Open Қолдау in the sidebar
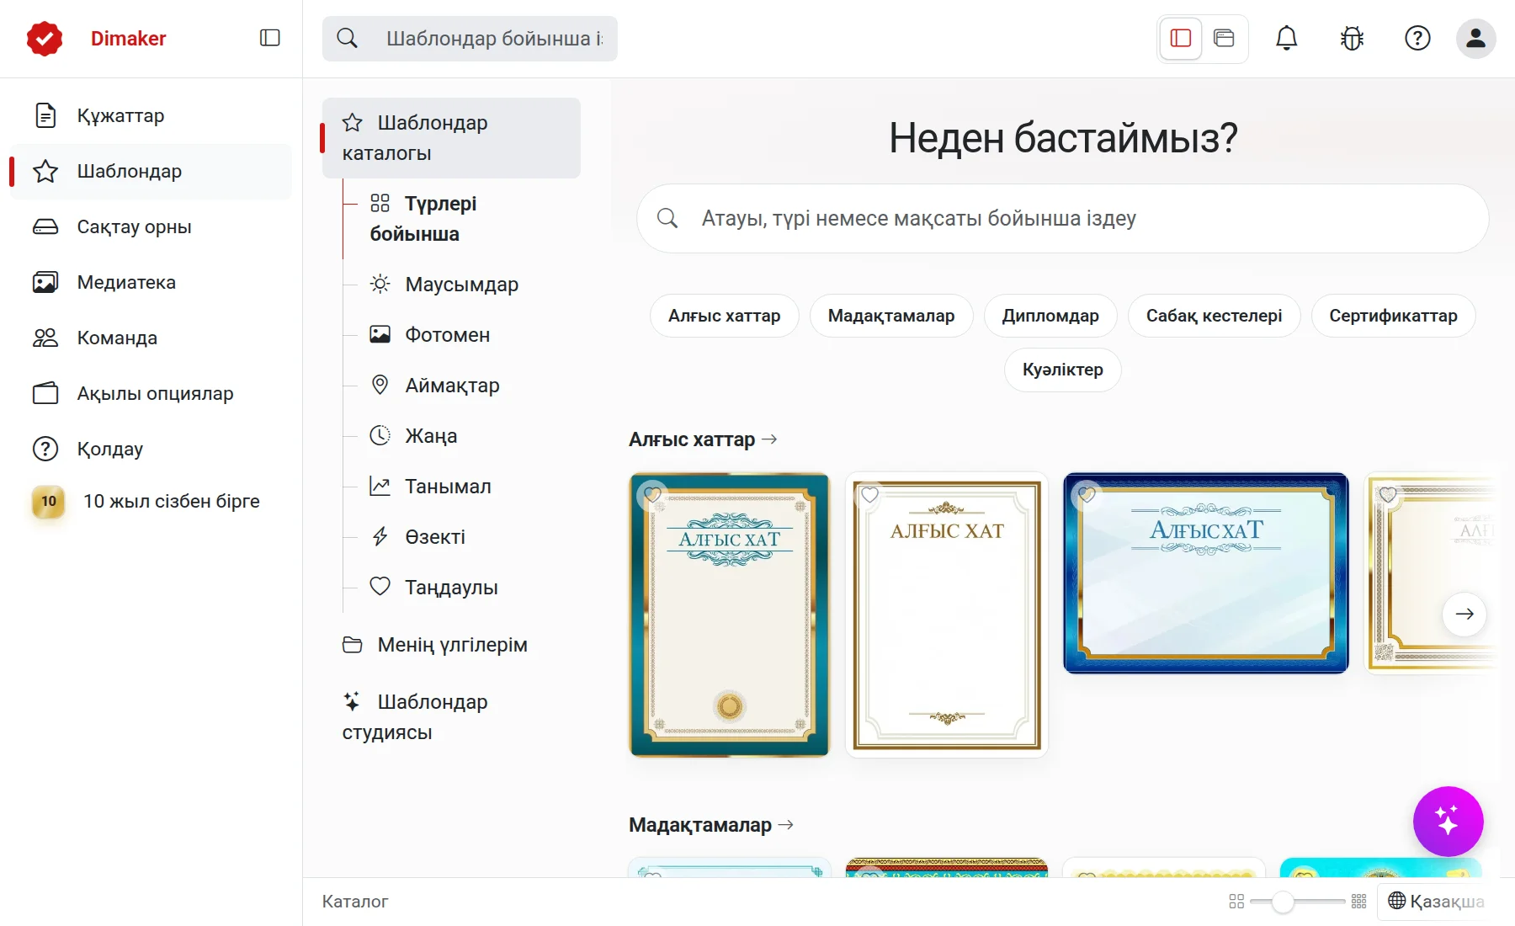This screenshot has width=1515, height=926. point(151,449)
